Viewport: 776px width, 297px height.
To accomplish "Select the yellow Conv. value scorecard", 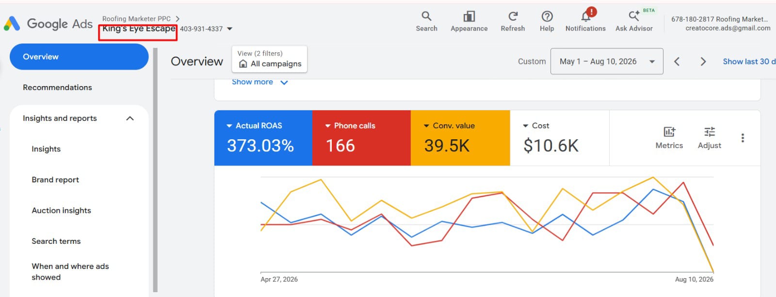I will pos(460,138).
